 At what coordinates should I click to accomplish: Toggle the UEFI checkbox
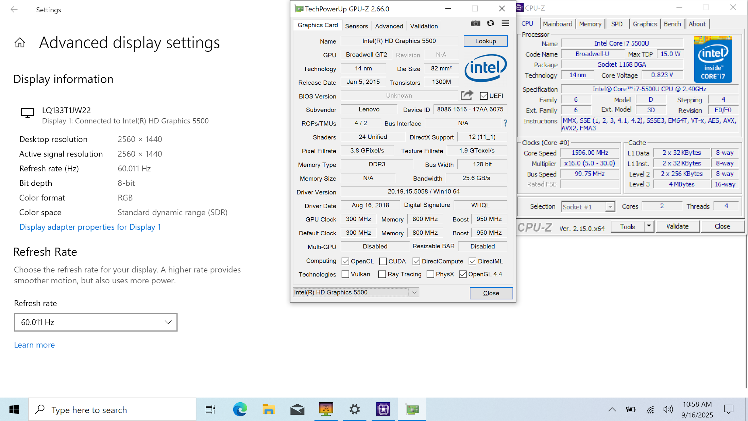[483, 96]
